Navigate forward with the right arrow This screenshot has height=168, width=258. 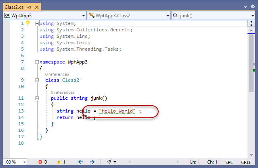click(92, 162)
